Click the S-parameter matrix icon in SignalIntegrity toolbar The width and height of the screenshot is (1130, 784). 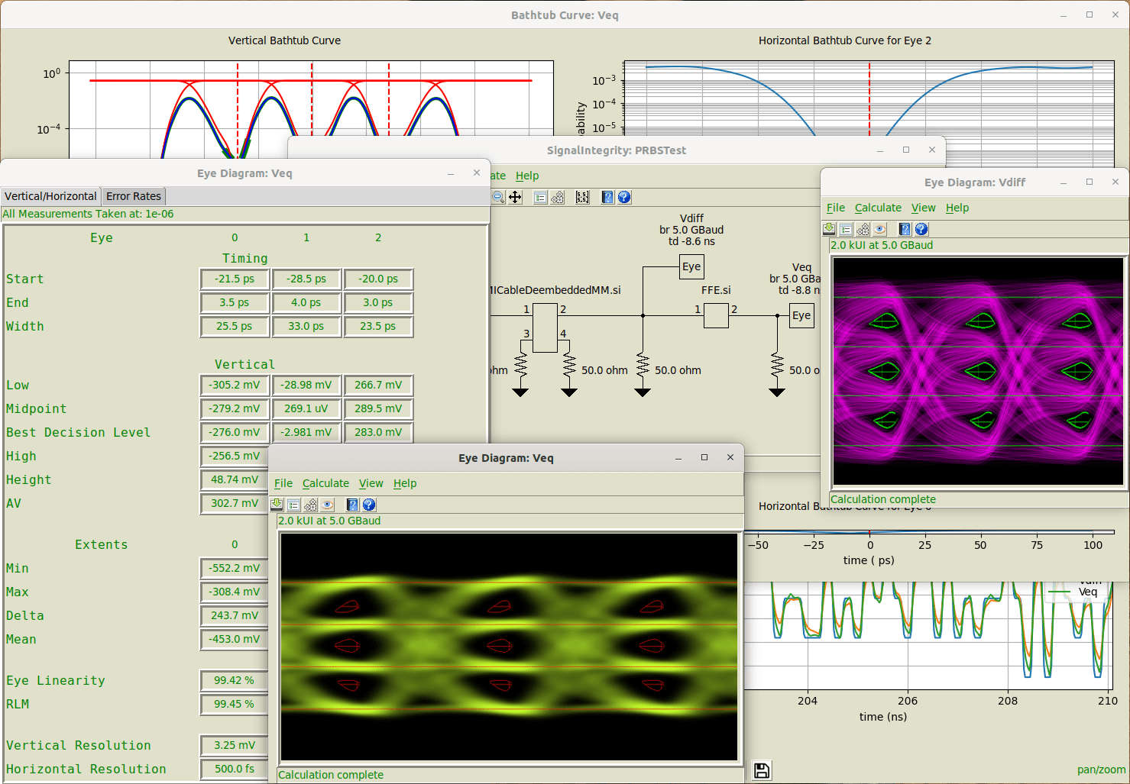pyautogui.click(x=582, y=197)
